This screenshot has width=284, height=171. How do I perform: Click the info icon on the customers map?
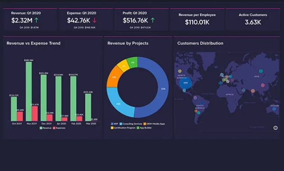pyautogui.click(x=275, y=128)
